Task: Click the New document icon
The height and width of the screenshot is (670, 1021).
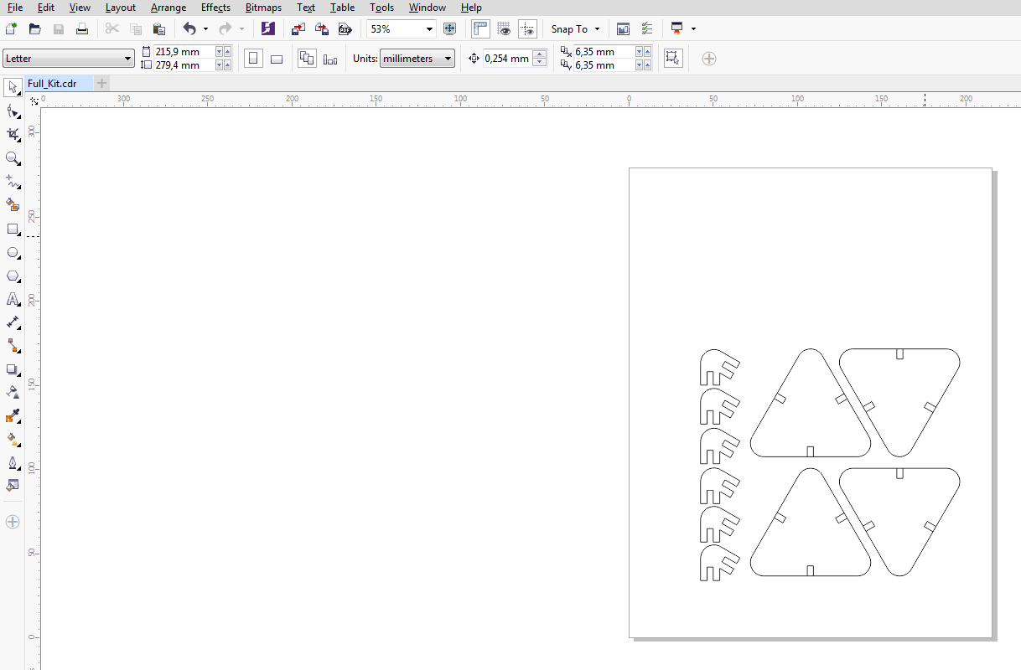Action: pyautogui.click(x=11, y=28)
